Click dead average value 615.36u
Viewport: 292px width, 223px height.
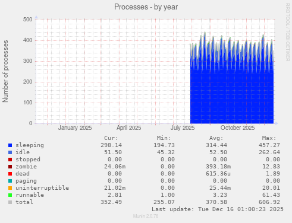[218, 174]
